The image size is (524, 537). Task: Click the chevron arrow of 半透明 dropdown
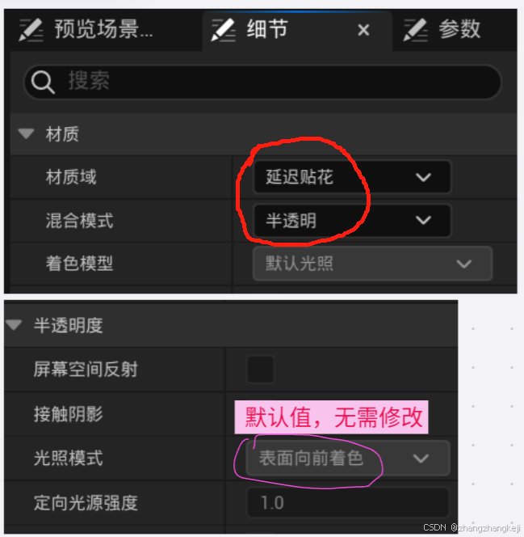click(423, 220)
